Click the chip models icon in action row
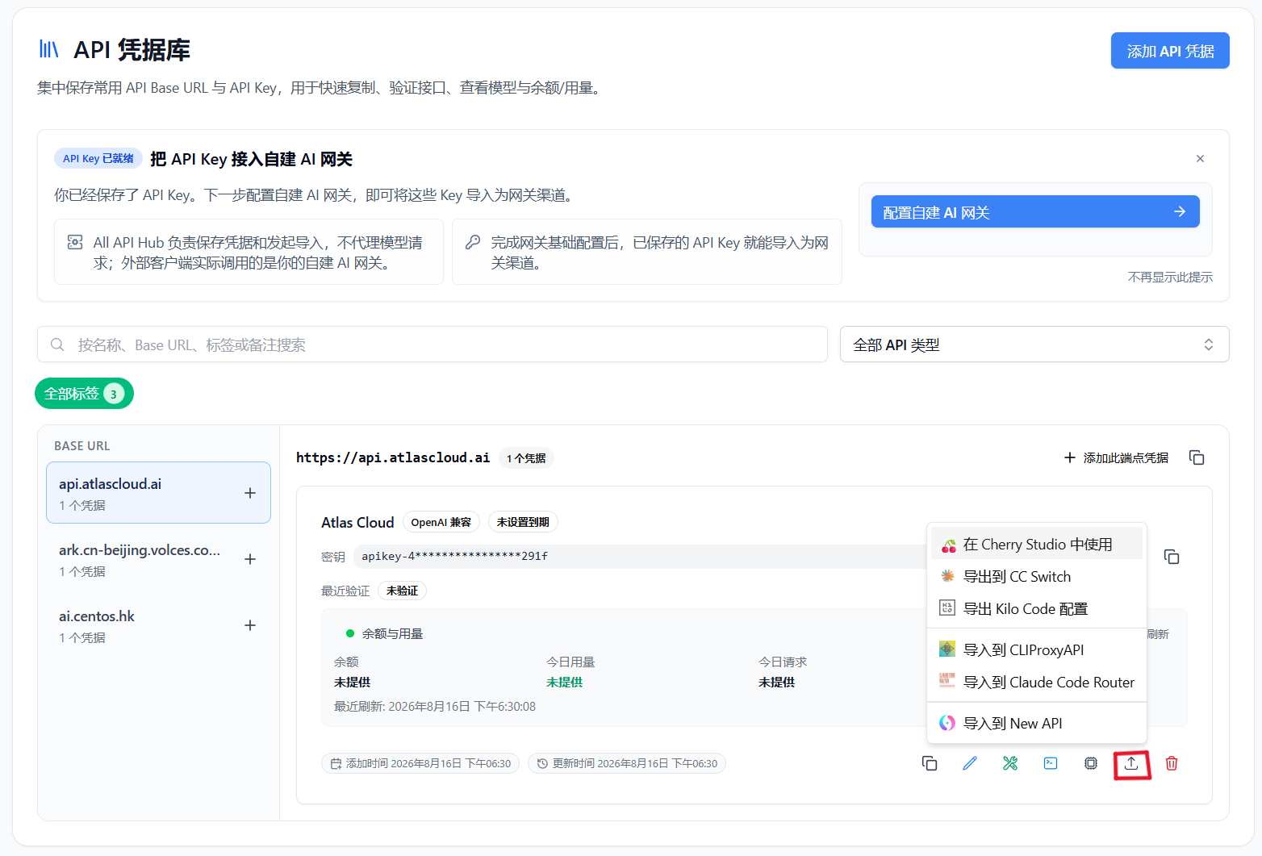This screenshot has width=1262, height=856. 1091,763
